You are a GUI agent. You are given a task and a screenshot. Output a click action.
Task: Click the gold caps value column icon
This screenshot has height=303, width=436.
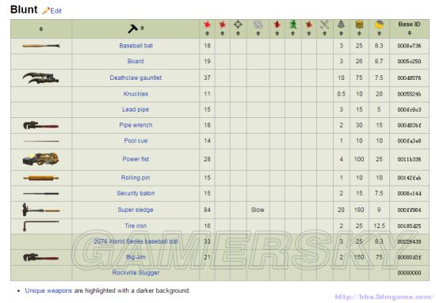click(x=359, y=25)
